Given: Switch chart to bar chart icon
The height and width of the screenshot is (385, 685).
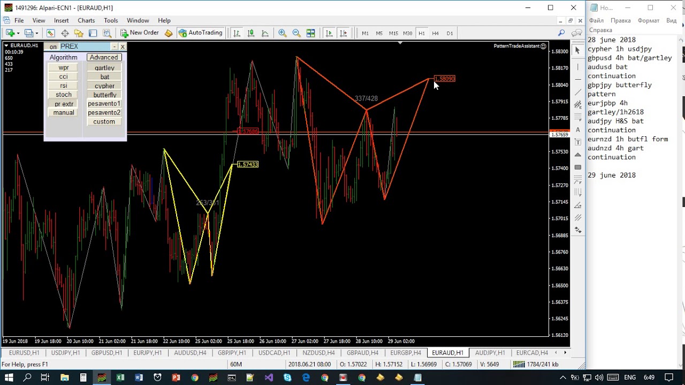Looking at the screenshot, I should click(x=237, y=33).
